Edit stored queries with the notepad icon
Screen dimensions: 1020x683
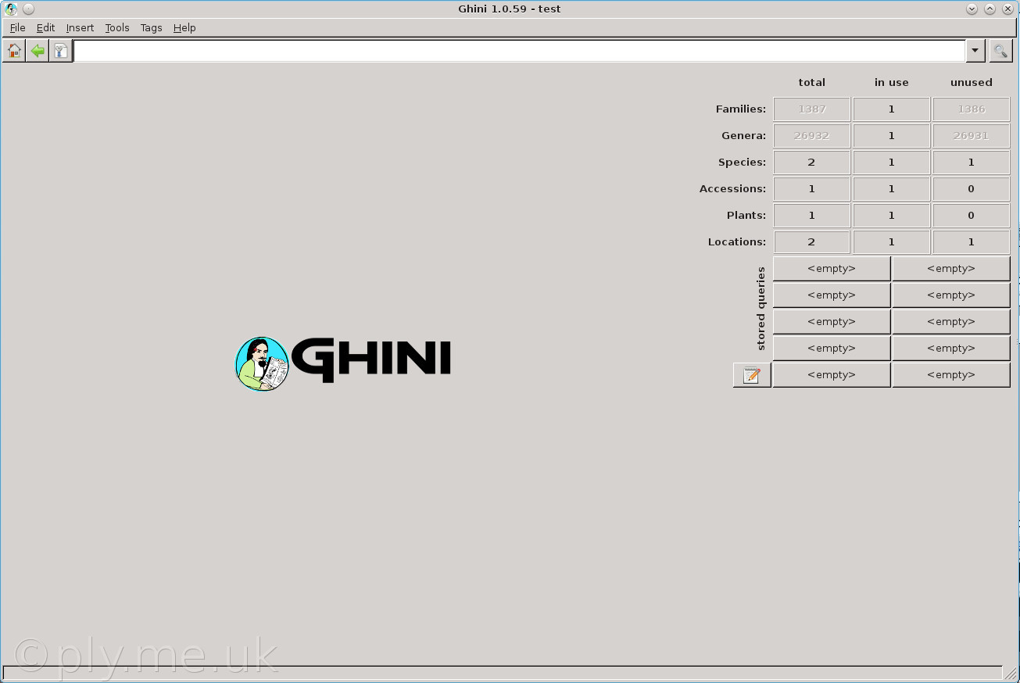tap(752, 375)
